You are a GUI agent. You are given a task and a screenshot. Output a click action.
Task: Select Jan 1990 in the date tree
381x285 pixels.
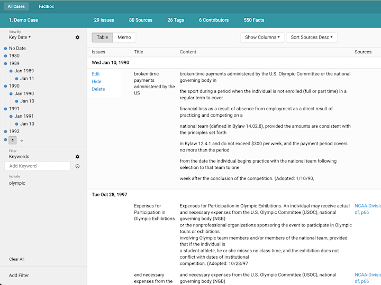[24, 93]
